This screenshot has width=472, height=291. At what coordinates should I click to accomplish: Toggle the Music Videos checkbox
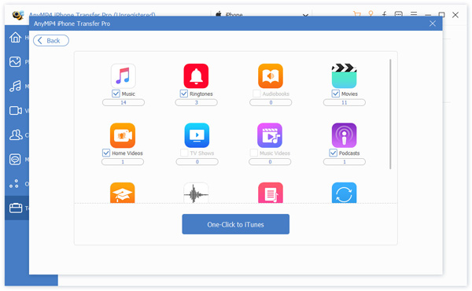[x=254, y=153]
